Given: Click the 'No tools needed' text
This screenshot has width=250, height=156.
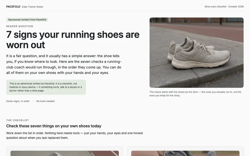Looking at the screenshot, I should point(45,101).
